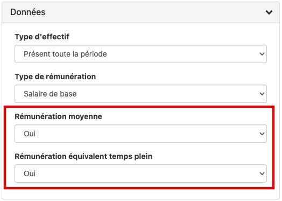This screenshot has height=201, width=282.
Task: Click 'Oui' value under Rémunération moyenne
Action: pos(30,134)
